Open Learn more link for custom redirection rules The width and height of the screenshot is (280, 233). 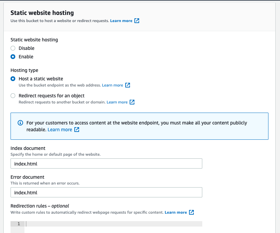(x=176, y=212)
